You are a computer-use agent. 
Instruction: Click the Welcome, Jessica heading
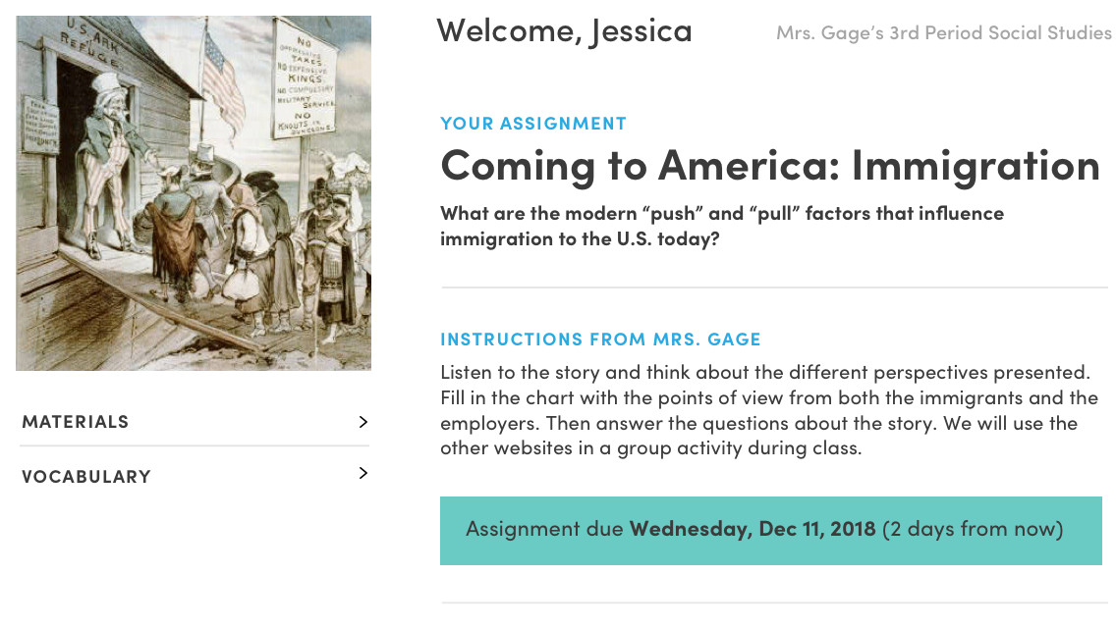(x=565, y=31)
